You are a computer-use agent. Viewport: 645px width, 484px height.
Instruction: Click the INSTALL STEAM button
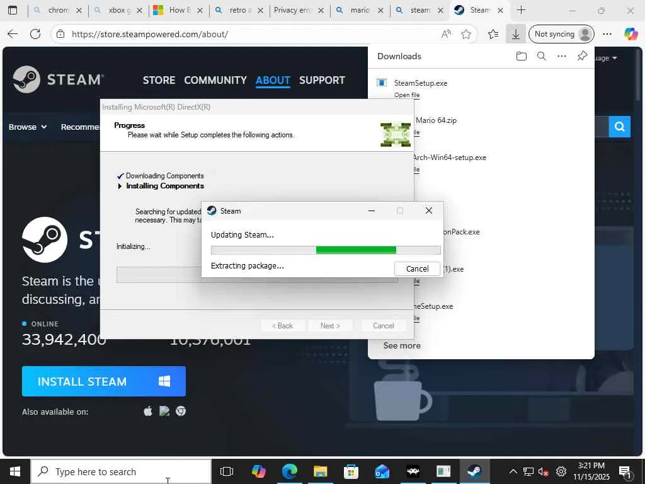[x=104, y=381]
